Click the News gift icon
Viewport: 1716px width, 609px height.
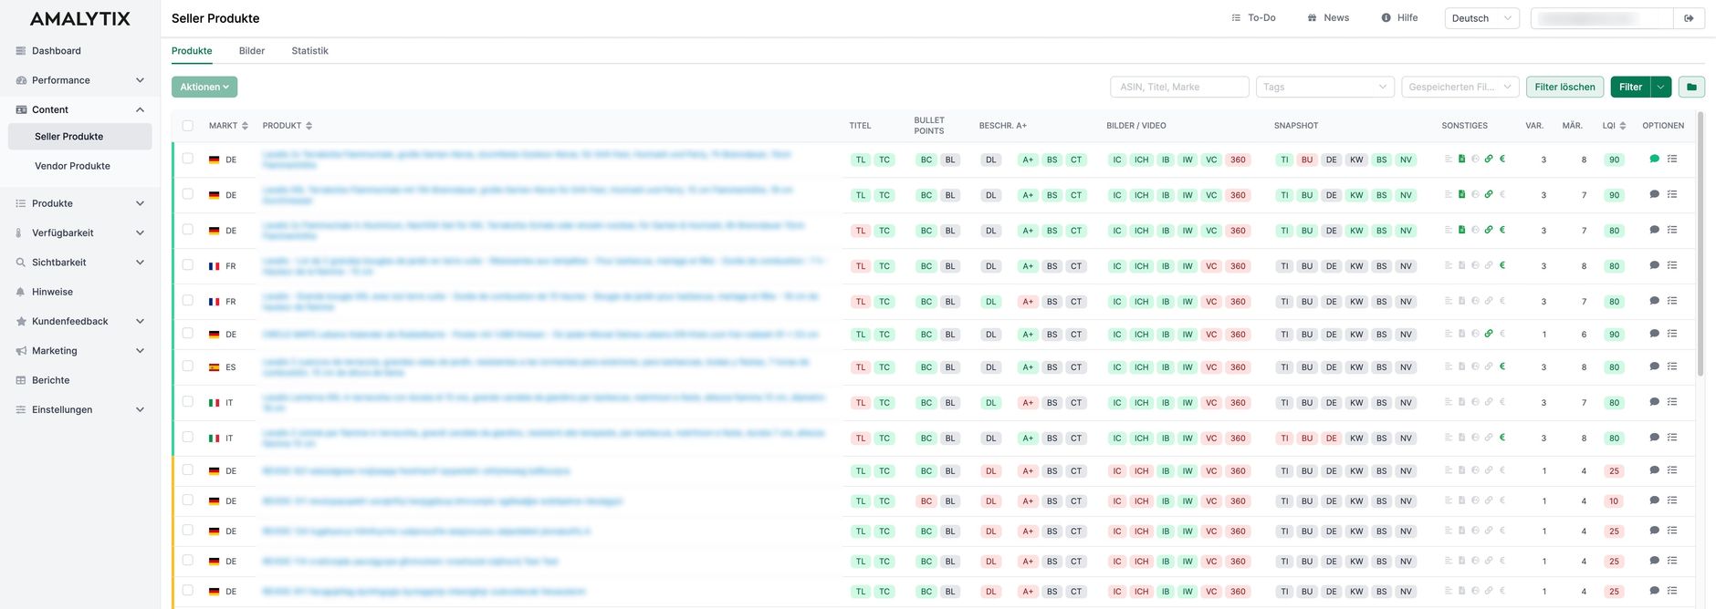click(x=1312, y=17)
